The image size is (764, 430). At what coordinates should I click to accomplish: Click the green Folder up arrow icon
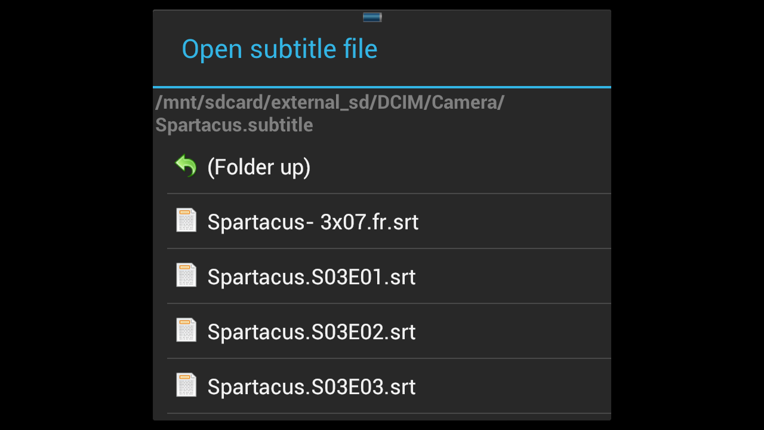[x=186, y=166]
